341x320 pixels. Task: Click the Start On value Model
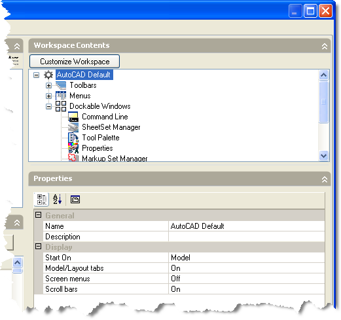[x=247, y=258]
